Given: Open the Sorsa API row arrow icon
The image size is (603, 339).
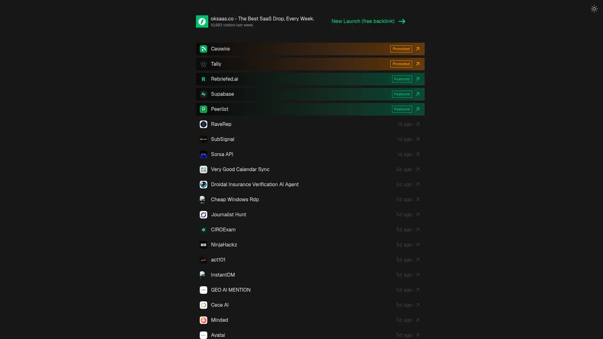Looking at the screenshot, I should click(417, 154).
